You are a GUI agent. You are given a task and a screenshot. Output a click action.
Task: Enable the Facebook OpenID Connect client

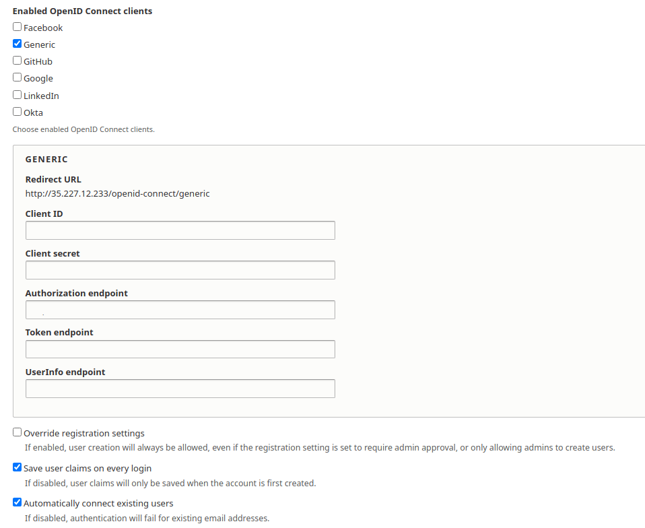point(17,27)
